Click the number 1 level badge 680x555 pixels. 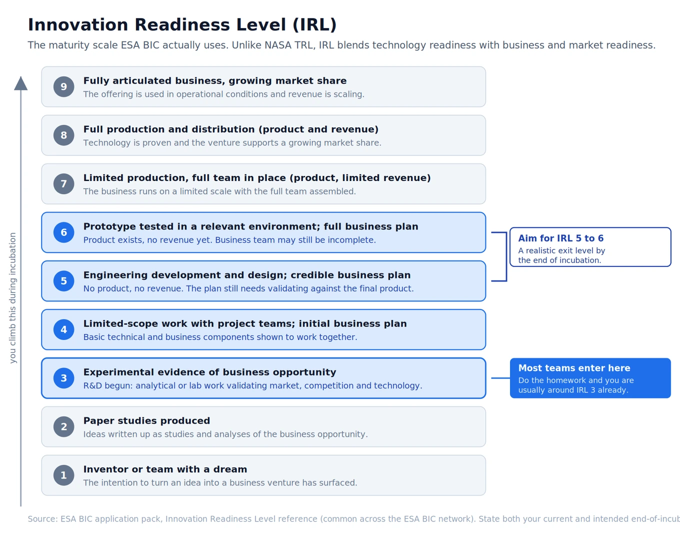tap(63, 475)
